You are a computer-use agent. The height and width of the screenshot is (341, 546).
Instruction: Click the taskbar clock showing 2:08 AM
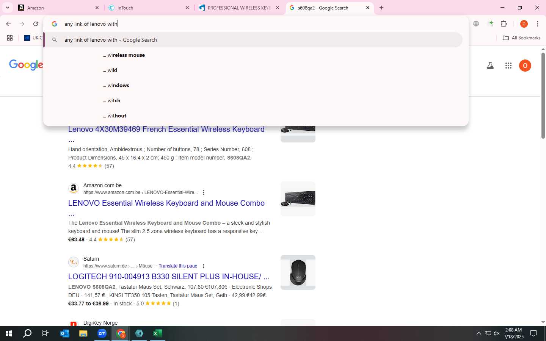514,333
